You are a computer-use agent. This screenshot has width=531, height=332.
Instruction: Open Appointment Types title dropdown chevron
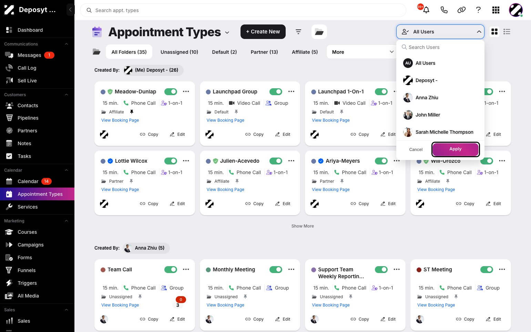(227, 32)
